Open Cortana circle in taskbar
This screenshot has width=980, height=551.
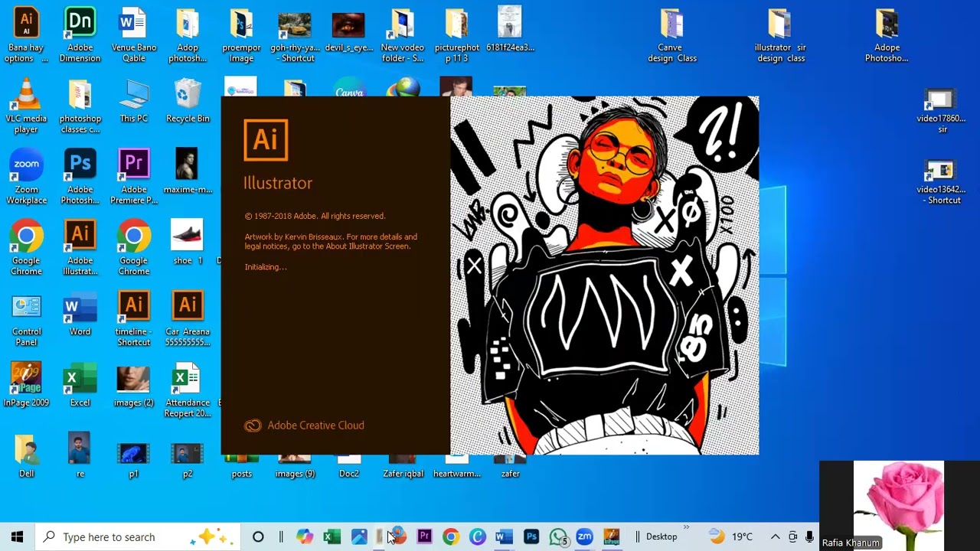point(258,536)
